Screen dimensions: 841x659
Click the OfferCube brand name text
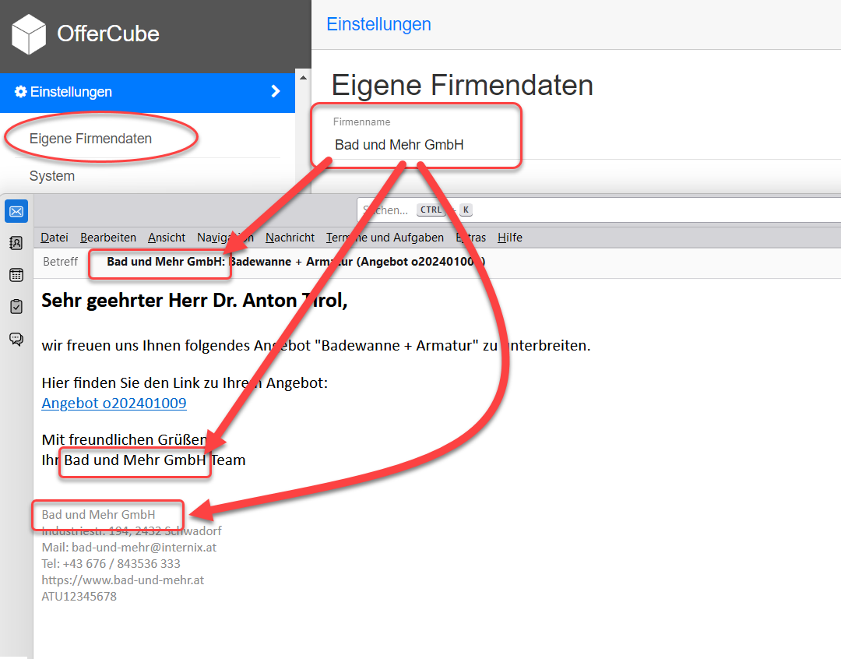(108, 33)
